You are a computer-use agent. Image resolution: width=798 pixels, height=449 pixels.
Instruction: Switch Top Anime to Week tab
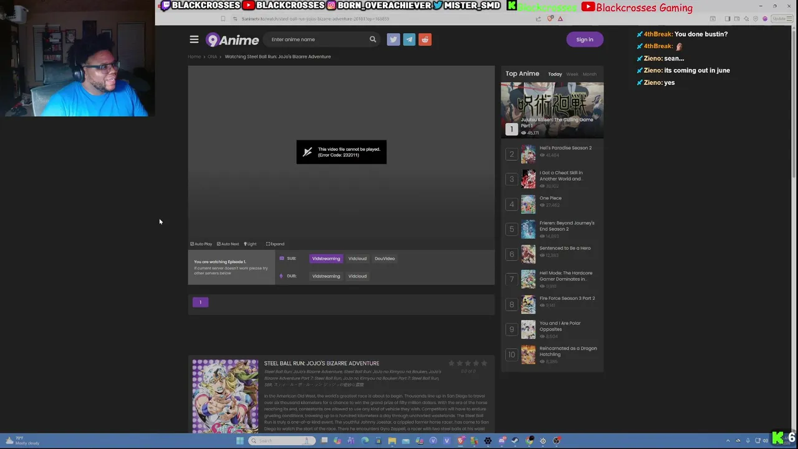(572, 74)
